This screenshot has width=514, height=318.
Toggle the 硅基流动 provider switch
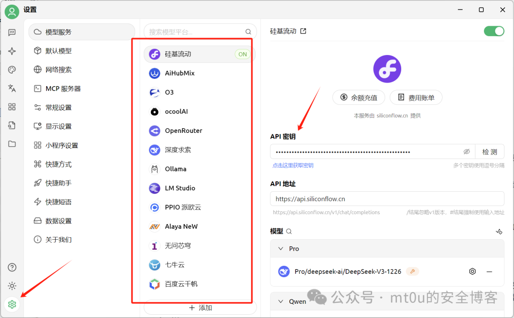click(494, 31)
